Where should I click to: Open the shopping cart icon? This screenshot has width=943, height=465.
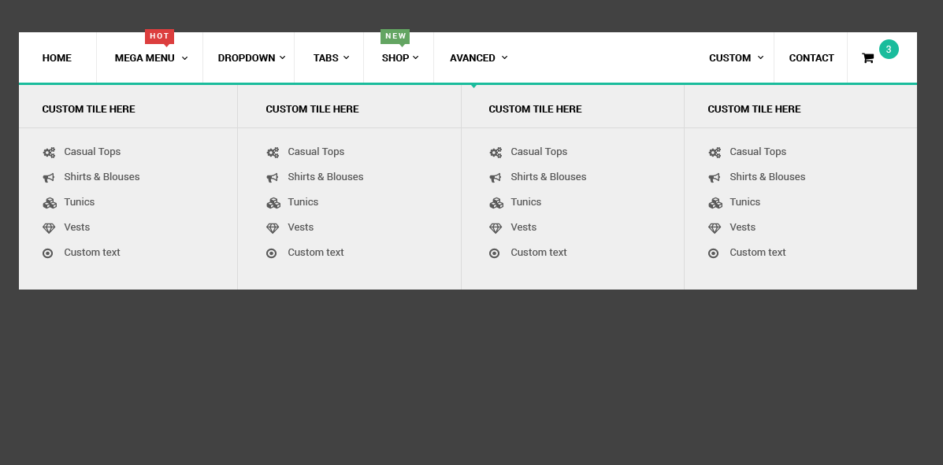(x=867, y=58)
